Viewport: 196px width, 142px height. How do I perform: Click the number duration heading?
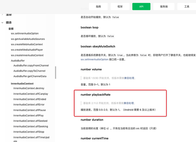click(92, 120)
